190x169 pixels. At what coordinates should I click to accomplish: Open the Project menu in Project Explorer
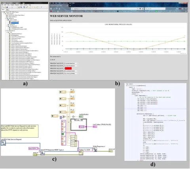coord(12,5)
